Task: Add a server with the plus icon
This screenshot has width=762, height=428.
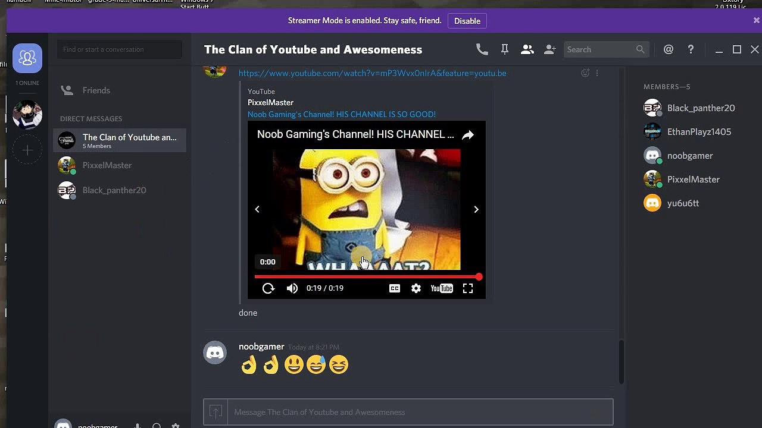Action: pyautogui.click(x=27, y=150)
